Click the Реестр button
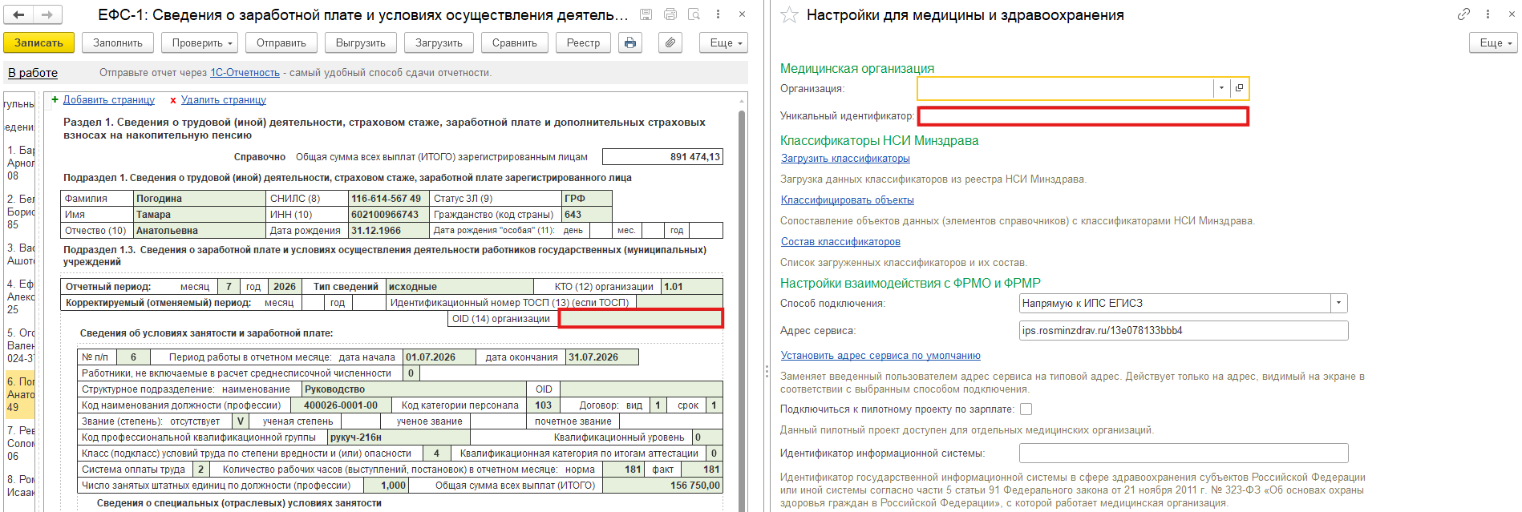This screenshot has height=512, width=1522. click(583, 42)
